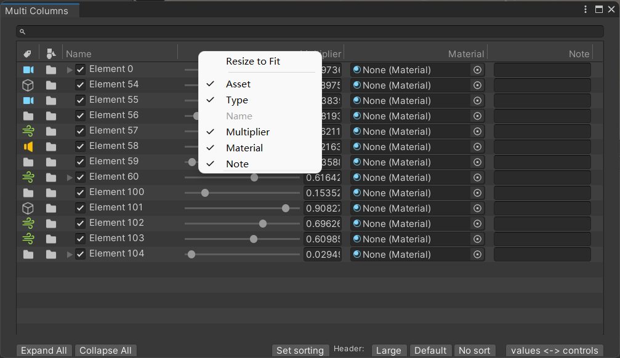The image size is (620, 358).
Task: Open object picker for Element 102 material
Action: click(x=477, y=224)
